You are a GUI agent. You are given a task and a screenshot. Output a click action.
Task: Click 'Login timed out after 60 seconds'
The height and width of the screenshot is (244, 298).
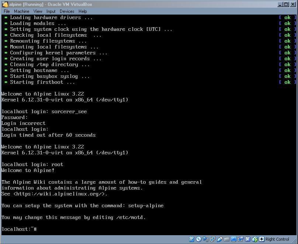point(48,135)
